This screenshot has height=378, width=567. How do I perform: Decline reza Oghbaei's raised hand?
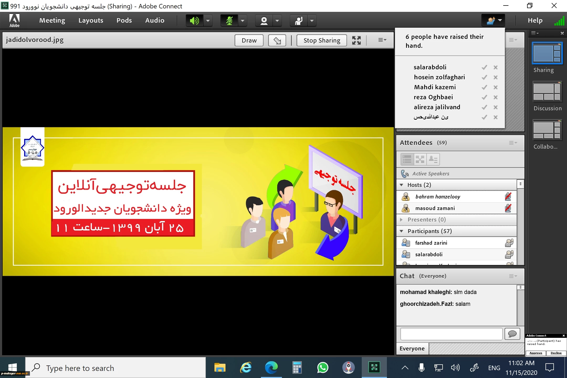[x=496, y=97]
